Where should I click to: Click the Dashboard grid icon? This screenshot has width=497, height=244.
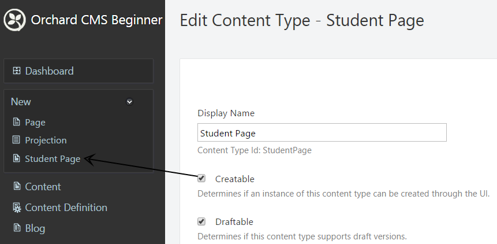[16, 71]
